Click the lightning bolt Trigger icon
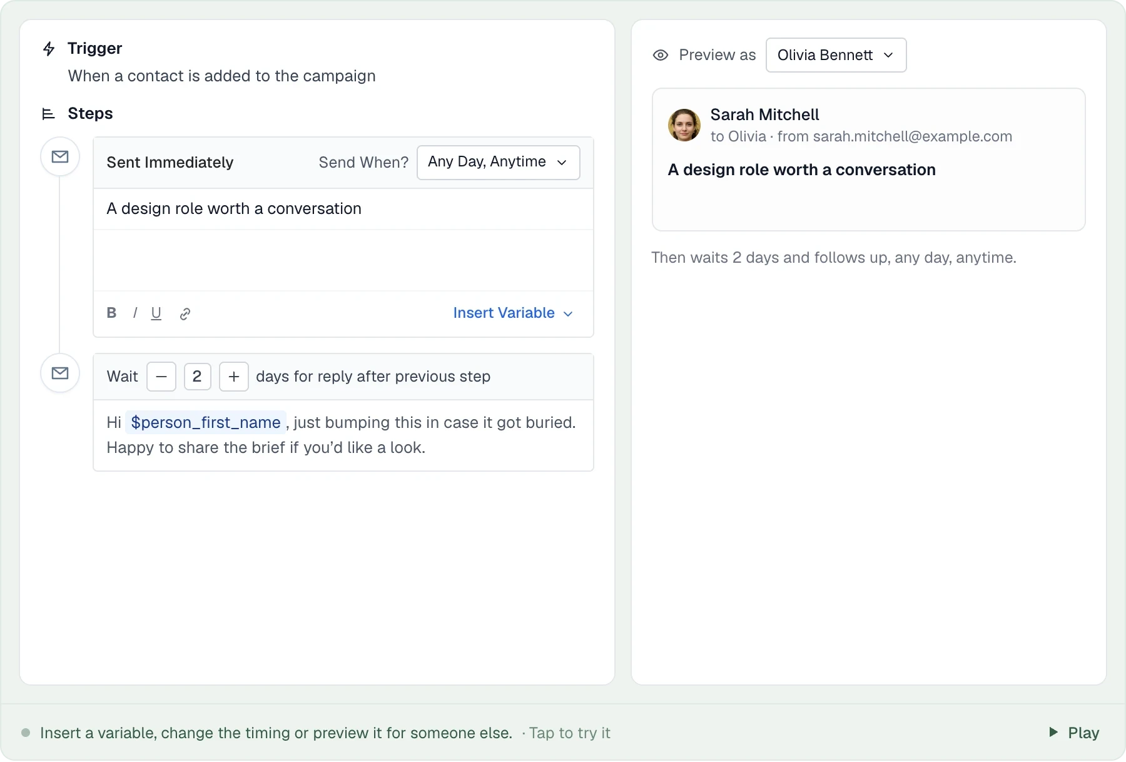1126x762 pixels. [x=49, y=49]
